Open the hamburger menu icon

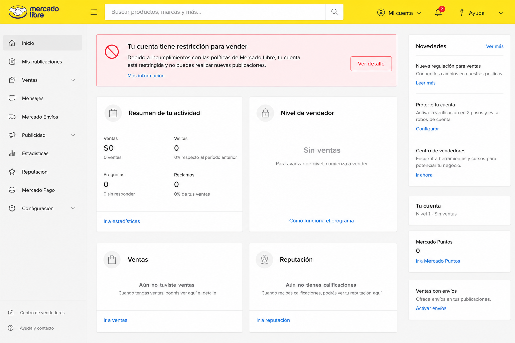(x=94, y=12)
